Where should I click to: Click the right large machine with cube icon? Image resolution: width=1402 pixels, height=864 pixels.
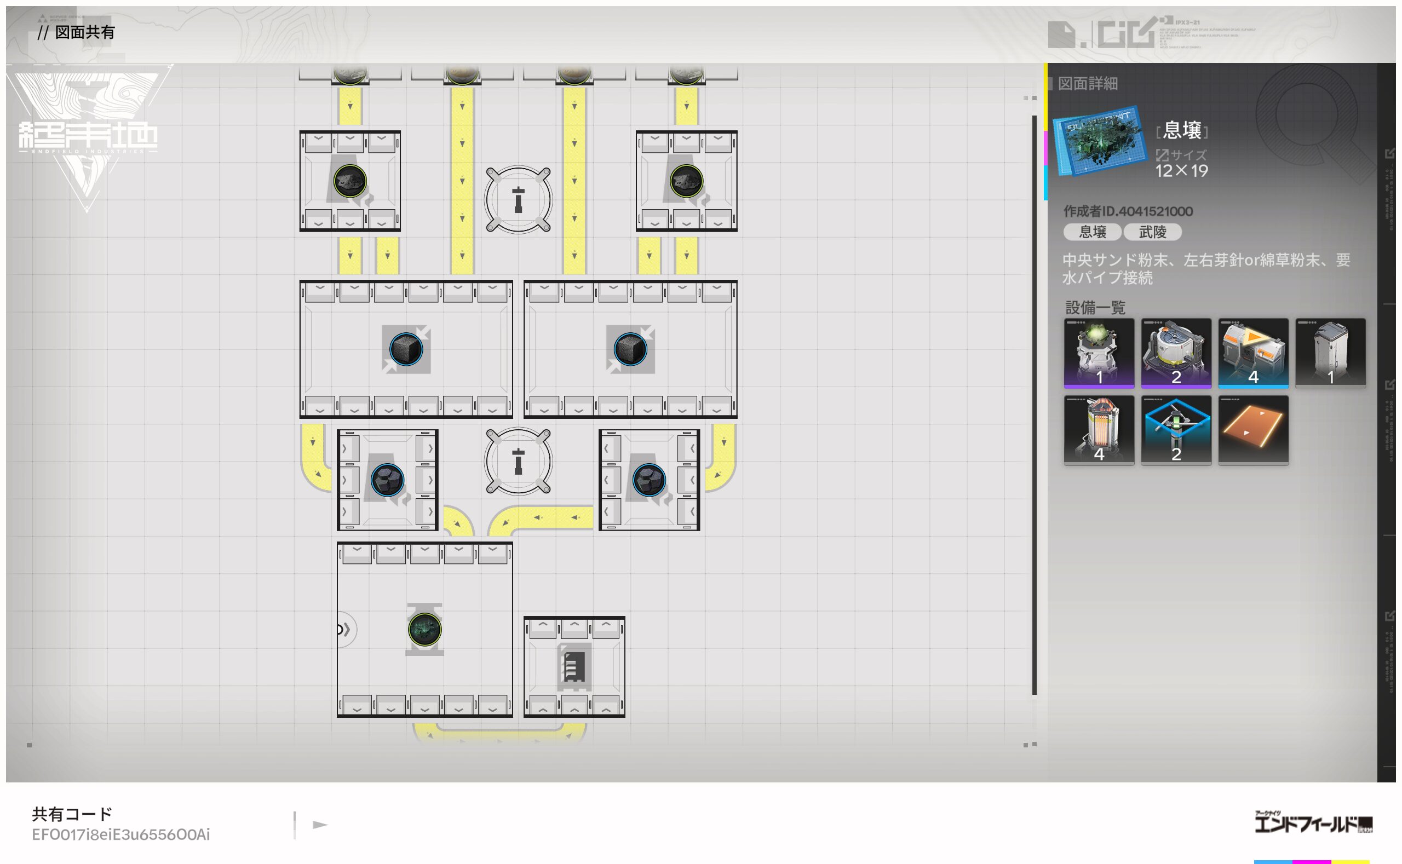click(630, 349)
